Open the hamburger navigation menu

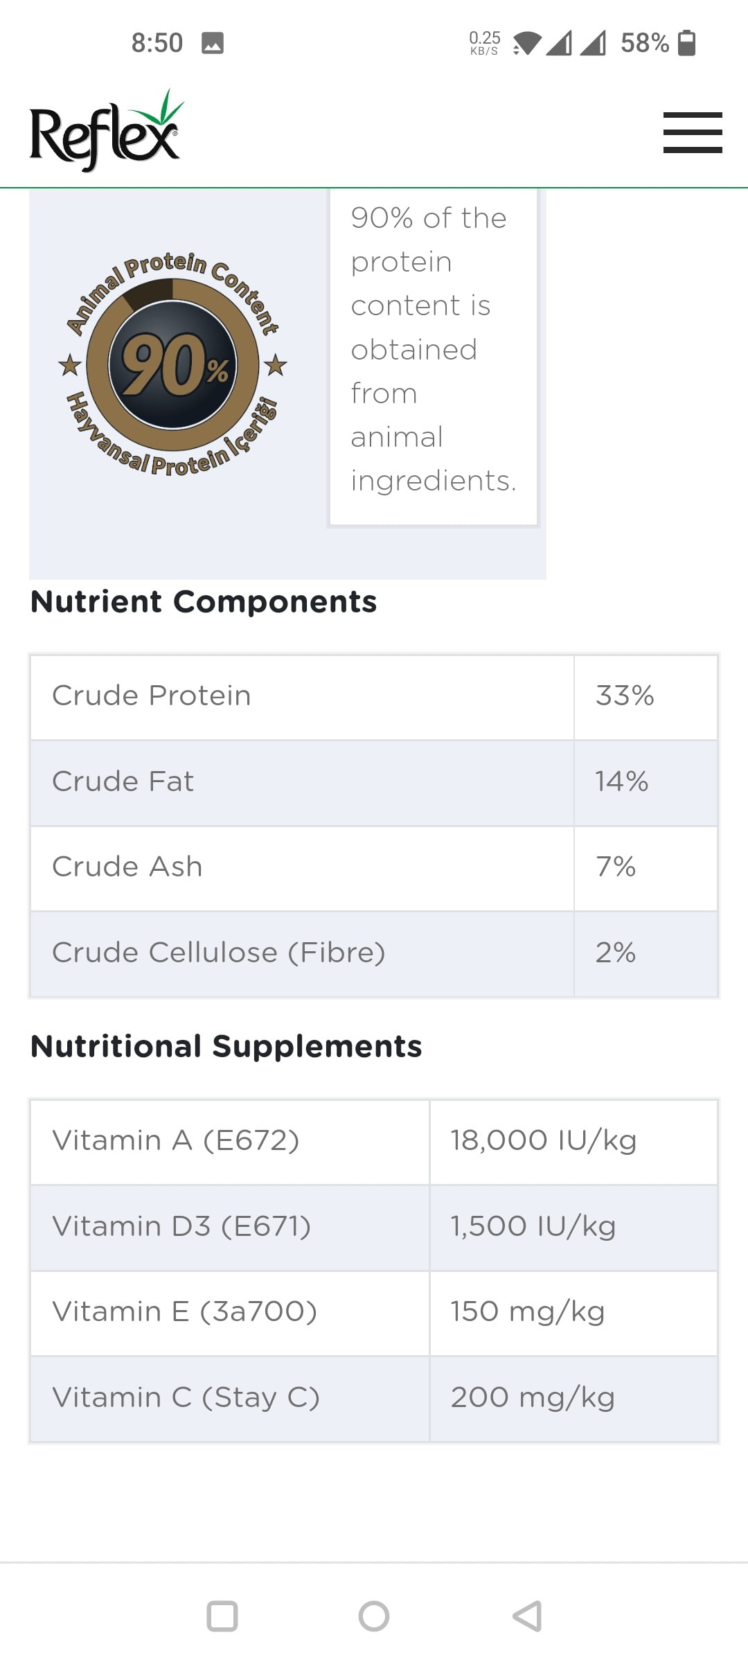[x=692, y=132]
